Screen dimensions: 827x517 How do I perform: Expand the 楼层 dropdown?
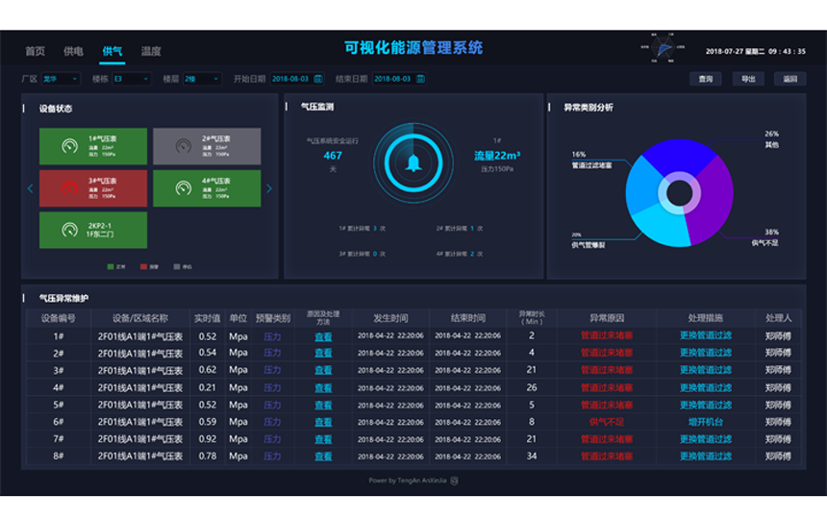pyautogui.click(x=203, y=79)
